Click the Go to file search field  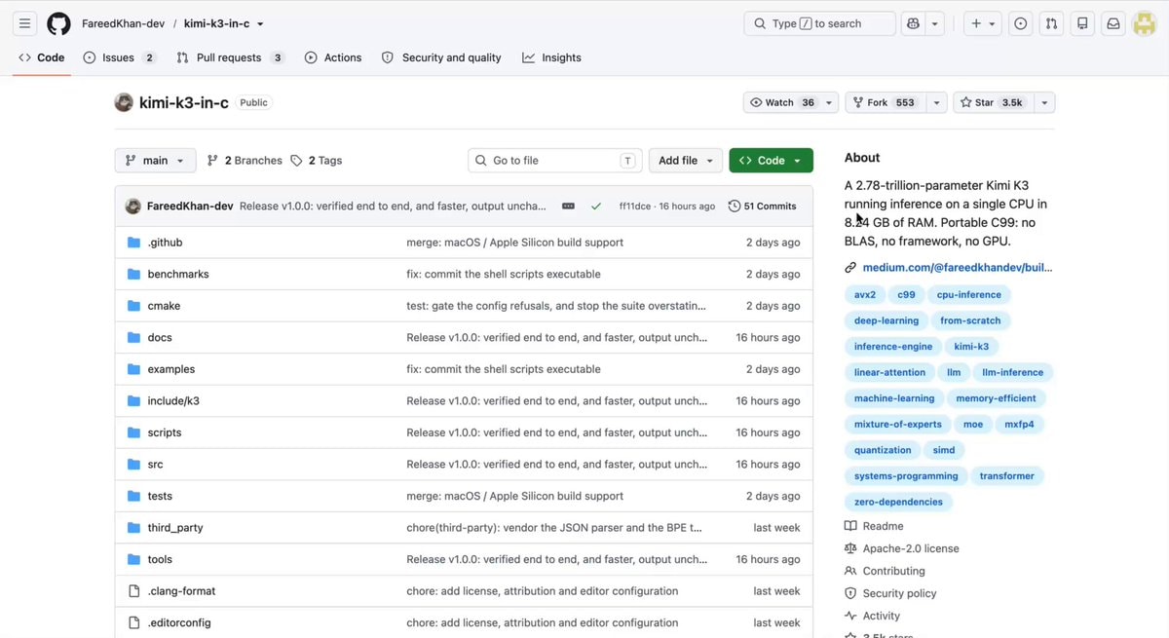[555, 161]
